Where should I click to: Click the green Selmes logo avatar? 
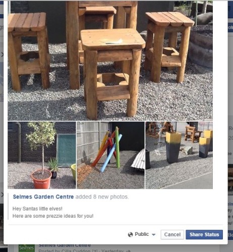point(27,248)
